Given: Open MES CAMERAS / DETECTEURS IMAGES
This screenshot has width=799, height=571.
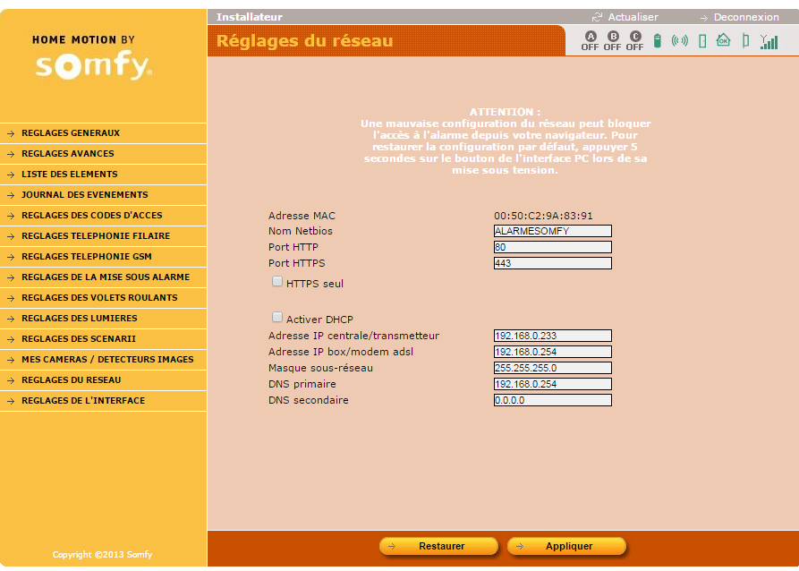Looking at the screenshot, I should [107, 360].
